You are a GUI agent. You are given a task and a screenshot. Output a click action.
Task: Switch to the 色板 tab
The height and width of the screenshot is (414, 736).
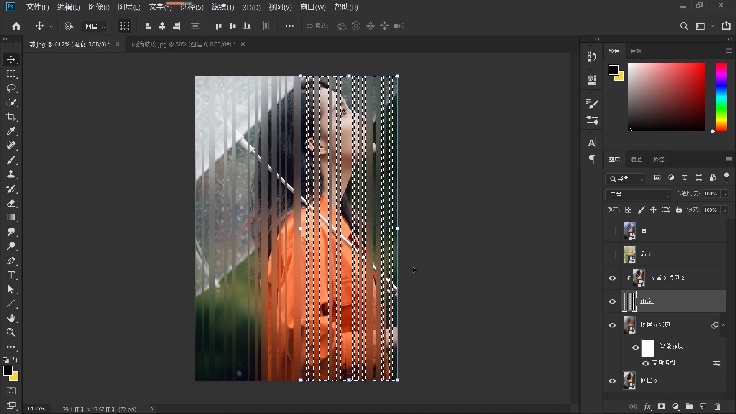tap(636, 51)
